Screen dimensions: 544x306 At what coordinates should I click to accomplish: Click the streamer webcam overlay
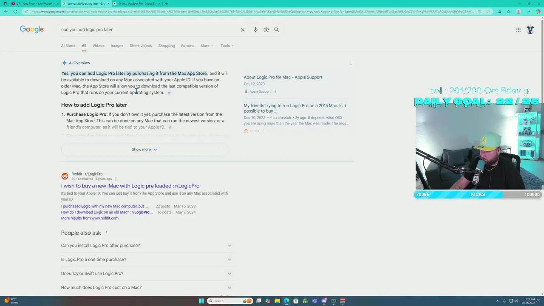tap(479, 147)
